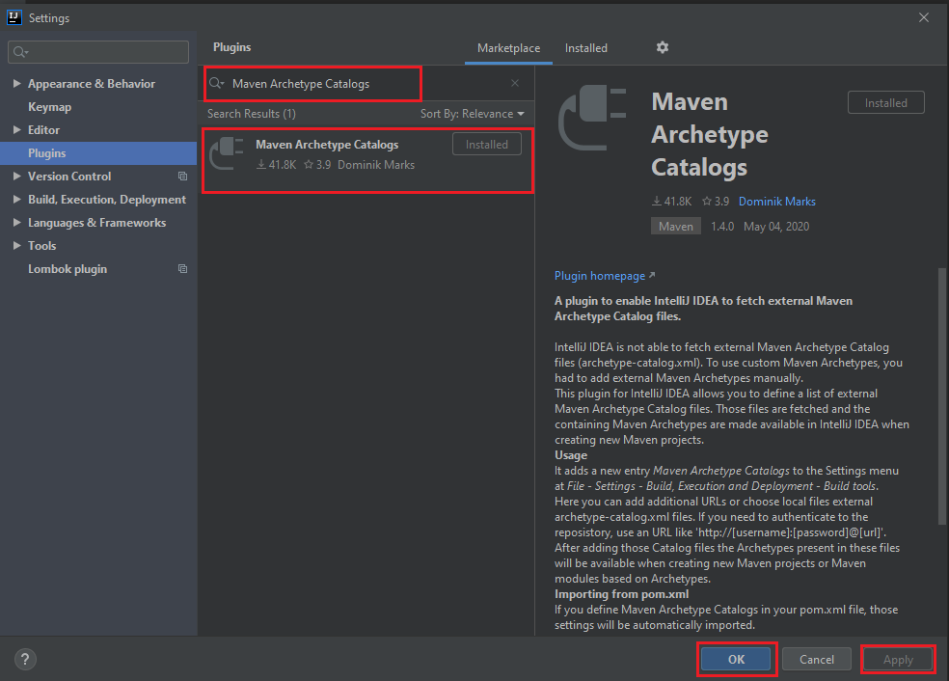
Task: Click the Lombok plugin project-level settings icon
Action: [x=182, y=269]
